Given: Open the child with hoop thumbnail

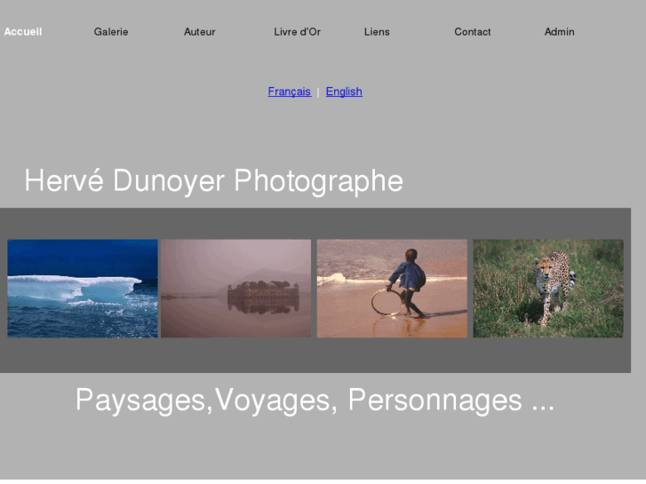Looking at the screenshot, I should (392, 289).
